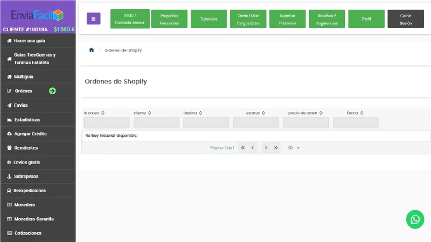Click the chart icon for Estadísticas
The image size is (431, 242).
[x=9, y=119]
